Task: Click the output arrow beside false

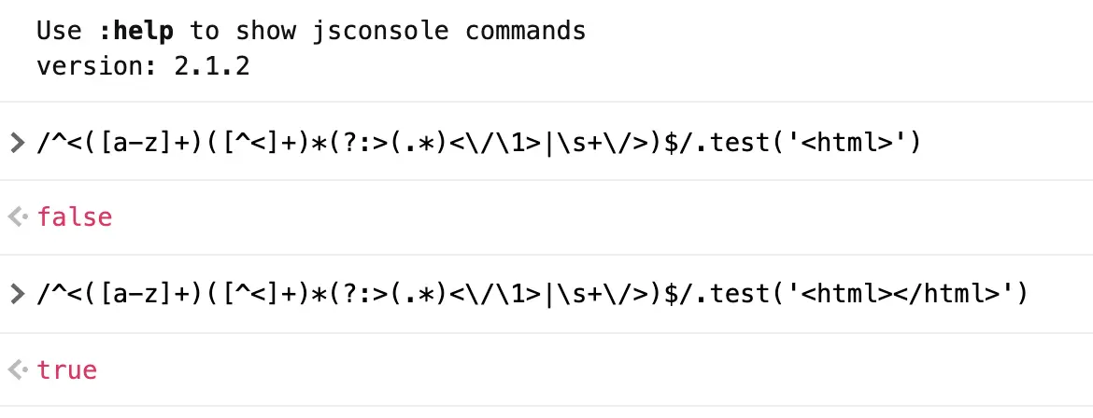Action: pyautogui.click(x=18, y=217)
